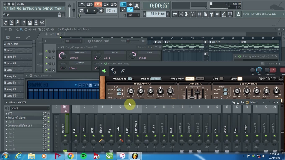Click the tempo tapper icon
Image resolution: width=285 pixels, height=160 pixels.
click(x=224, y=14)
